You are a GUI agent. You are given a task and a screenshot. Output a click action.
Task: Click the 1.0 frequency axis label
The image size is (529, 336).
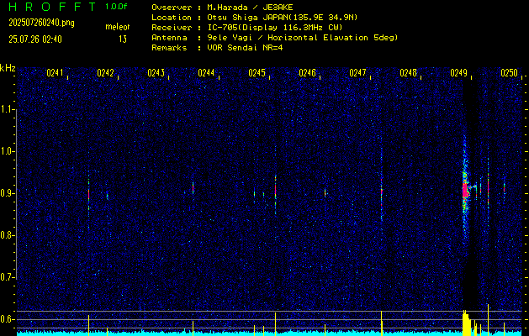(8, 151)
